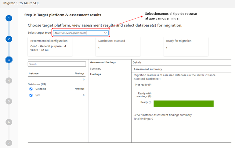The width and height of the screenshot is (235, 148).
Task: Jump to wizard step 7 circle
Action: click(x=9, y=143)
